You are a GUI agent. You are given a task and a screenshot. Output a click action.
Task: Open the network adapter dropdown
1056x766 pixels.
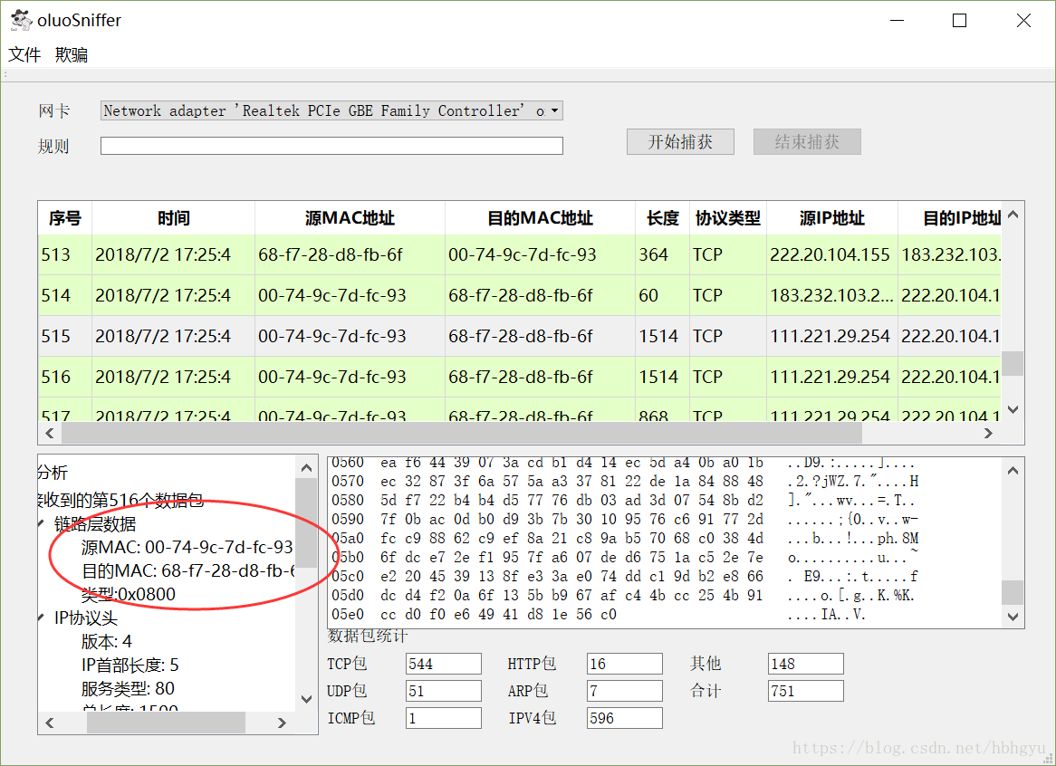(x=331, y=110)
